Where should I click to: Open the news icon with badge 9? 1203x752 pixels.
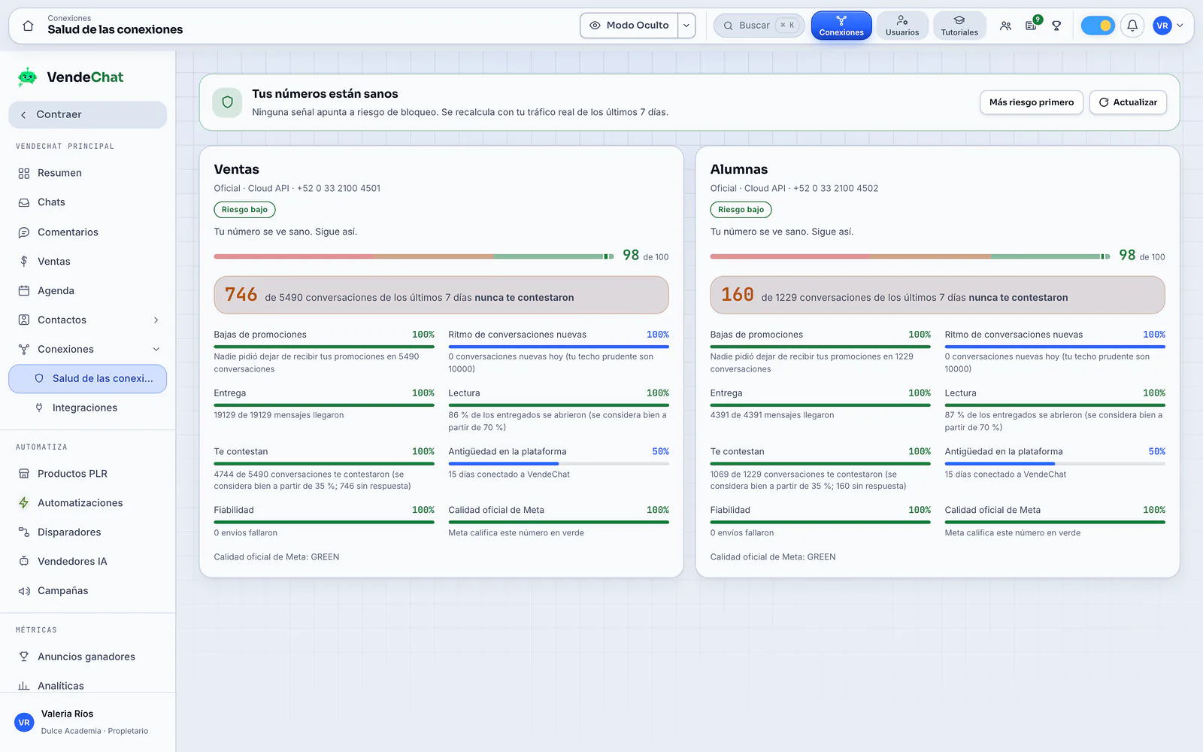(x=1031, y=26)
